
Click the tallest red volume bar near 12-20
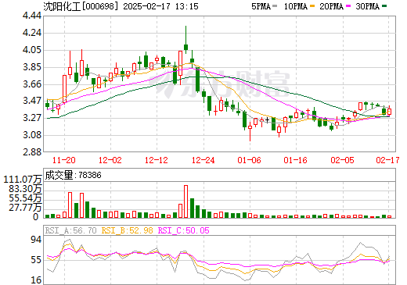click(x=185, y=201)
